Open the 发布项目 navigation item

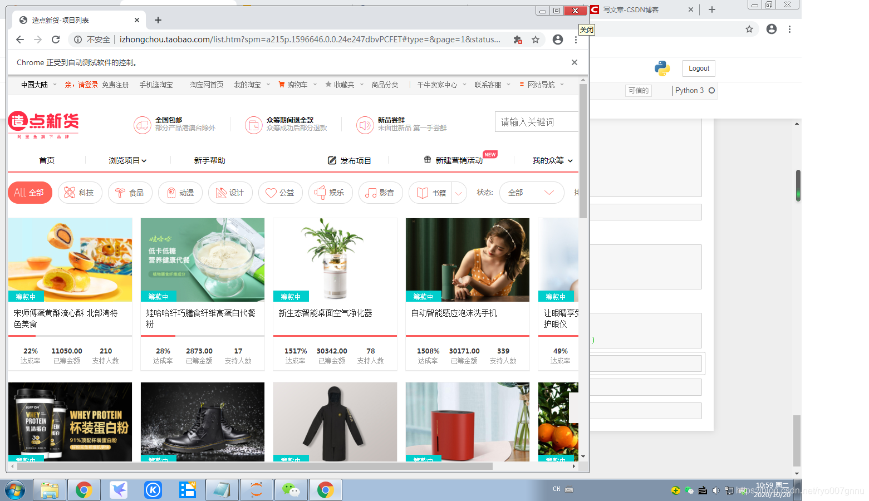coord(350,160)
